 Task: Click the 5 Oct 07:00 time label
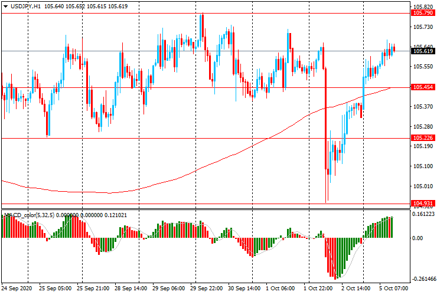[393, 289]
